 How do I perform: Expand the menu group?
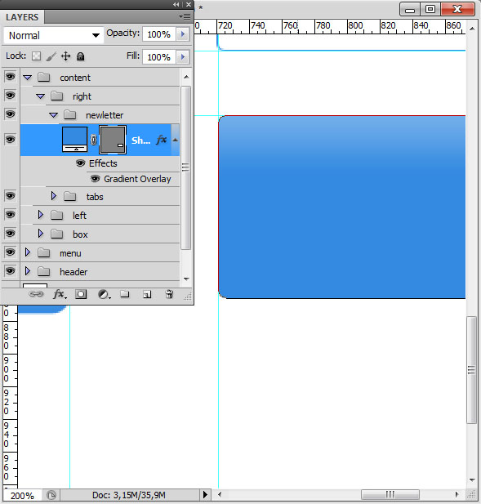(27, 252)
